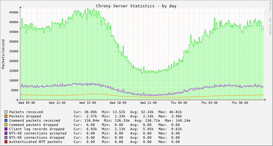Image resolution: width=273 pixels, height=146 pixels.
Task: Click 'Cur: 38.09k' for Packets received
Action: point(85,112)
